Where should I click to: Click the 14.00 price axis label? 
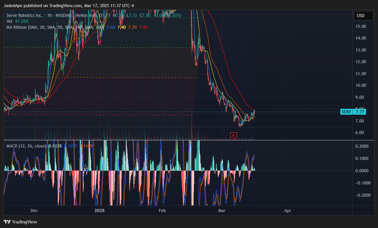(x=361, y=38)
